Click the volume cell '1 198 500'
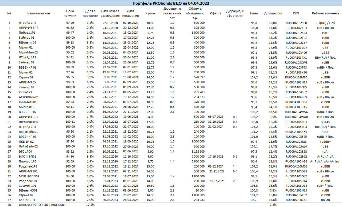 (198, 151)
